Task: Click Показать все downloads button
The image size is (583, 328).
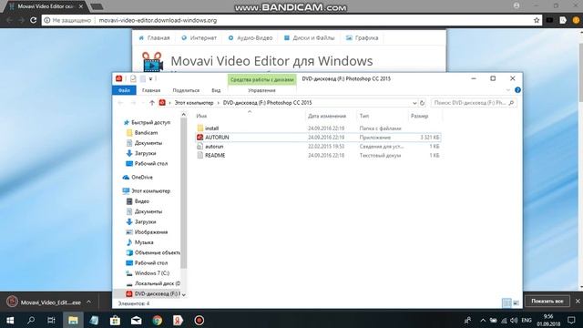Action: tap(547, 302)
